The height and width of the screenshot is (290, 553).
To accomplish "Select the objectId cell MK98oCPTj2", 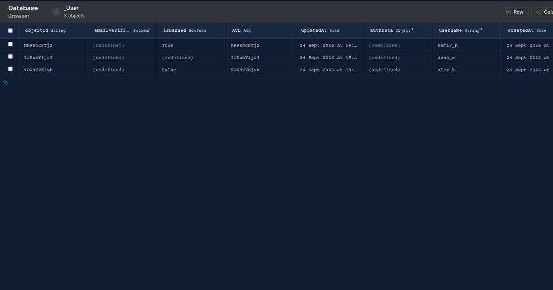I will pyautogui.click(x=53, y=45).
